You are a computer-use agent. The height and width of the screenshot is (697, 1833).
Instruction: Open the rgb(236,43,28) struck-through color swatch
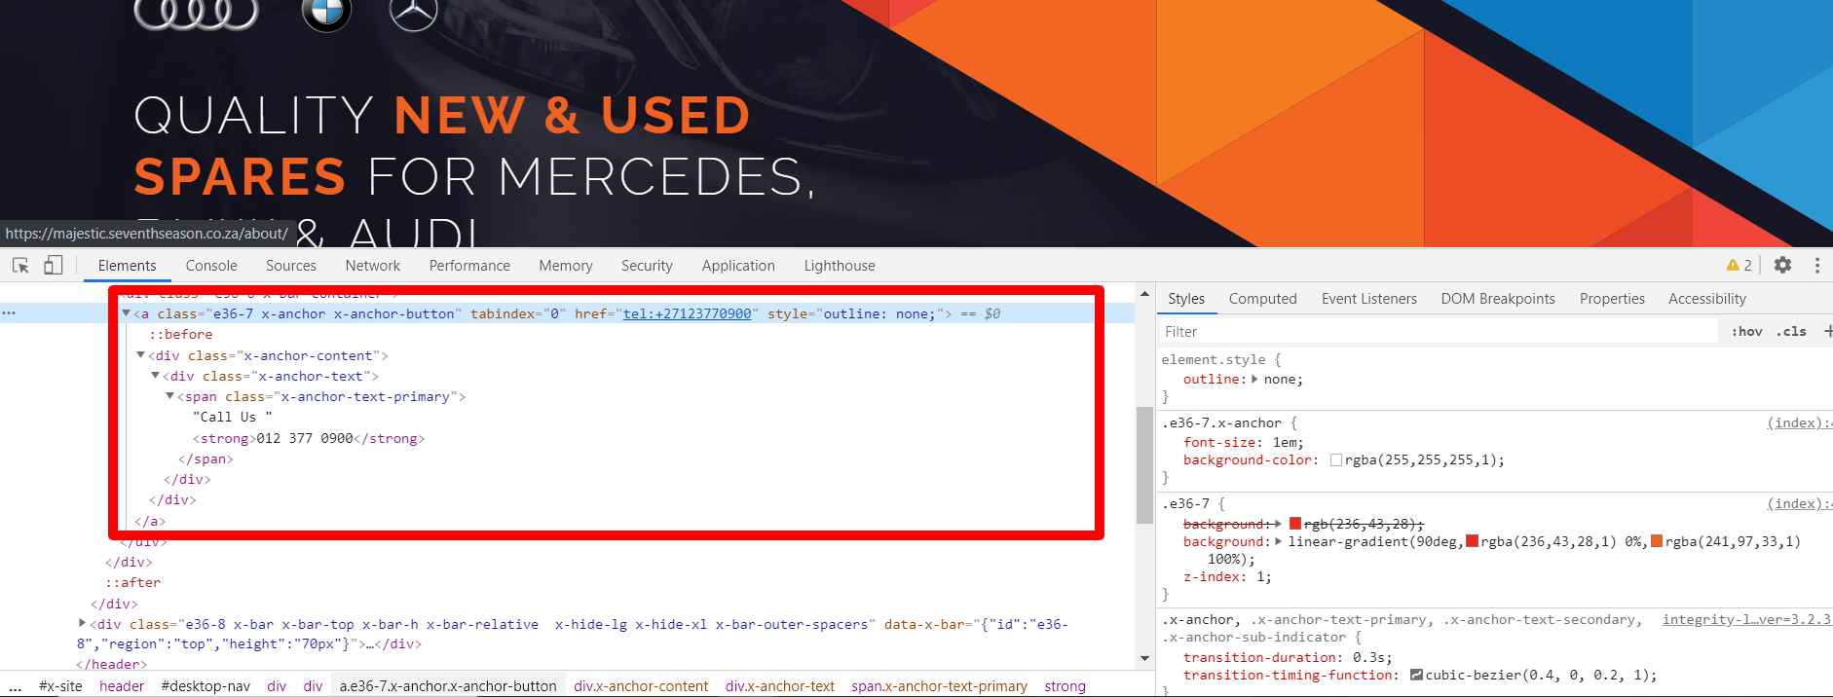click(x=1295, y=524)
